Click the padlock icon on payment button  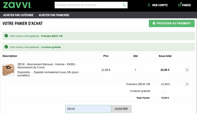[154, 23]
